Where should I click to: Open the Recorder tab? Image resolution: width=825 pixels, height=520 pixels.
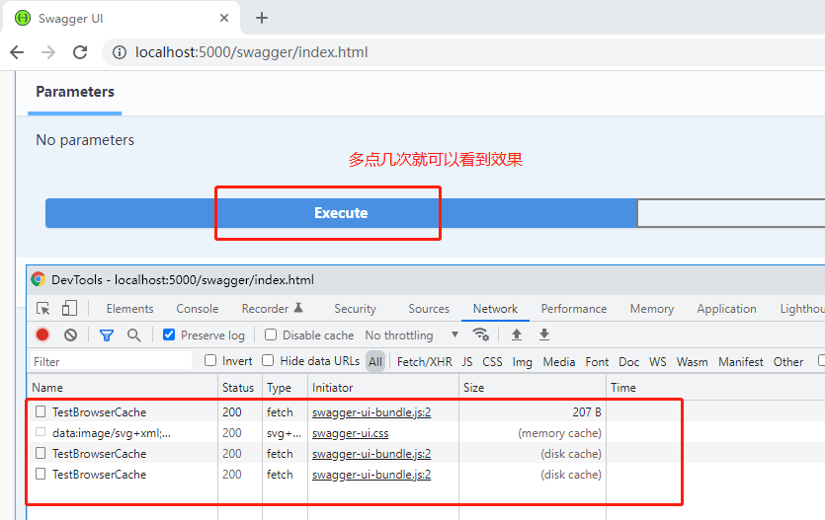[265, 309]
